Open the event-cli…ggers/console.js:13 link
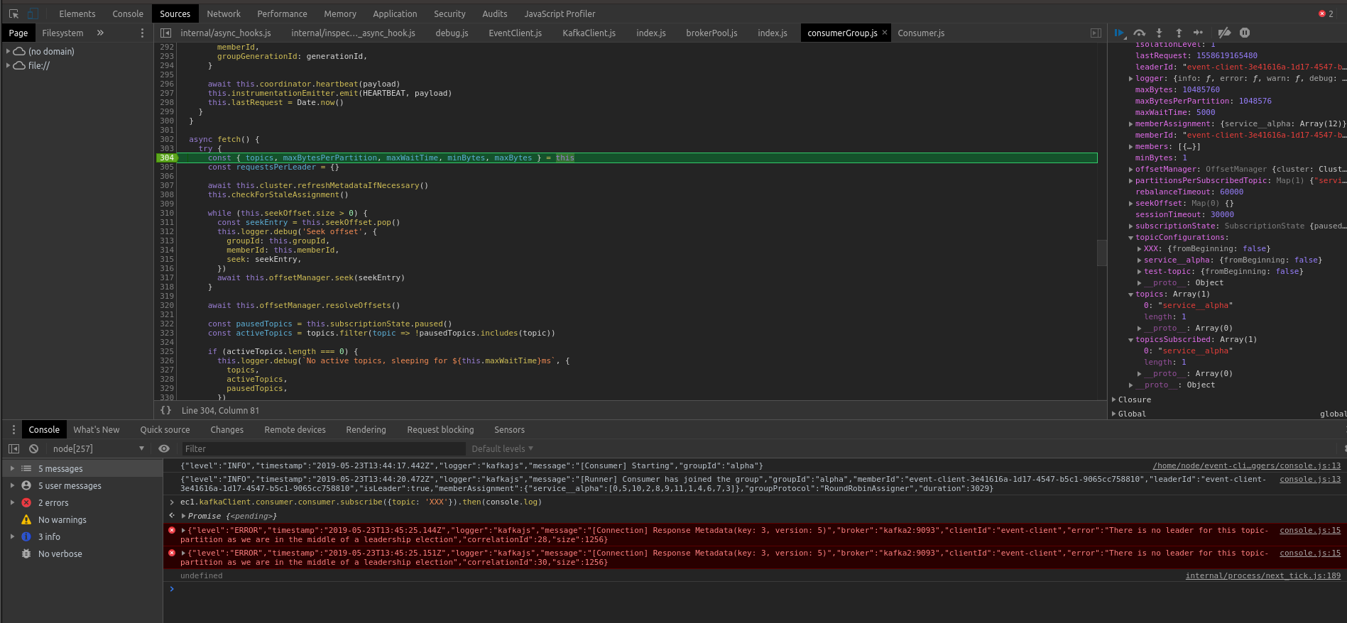This screenshot has height=623, width=1347. (x=1246, y=465)
